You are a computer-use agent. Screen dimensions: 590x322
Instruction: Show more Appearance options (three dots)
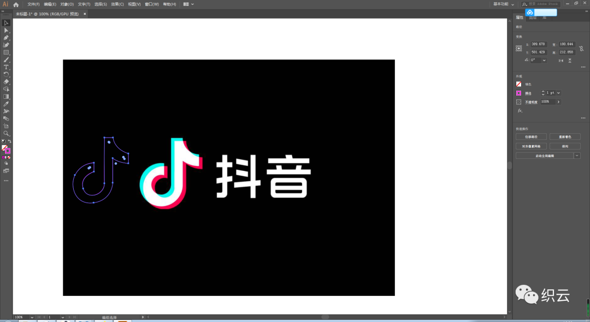tap(583, 118)
